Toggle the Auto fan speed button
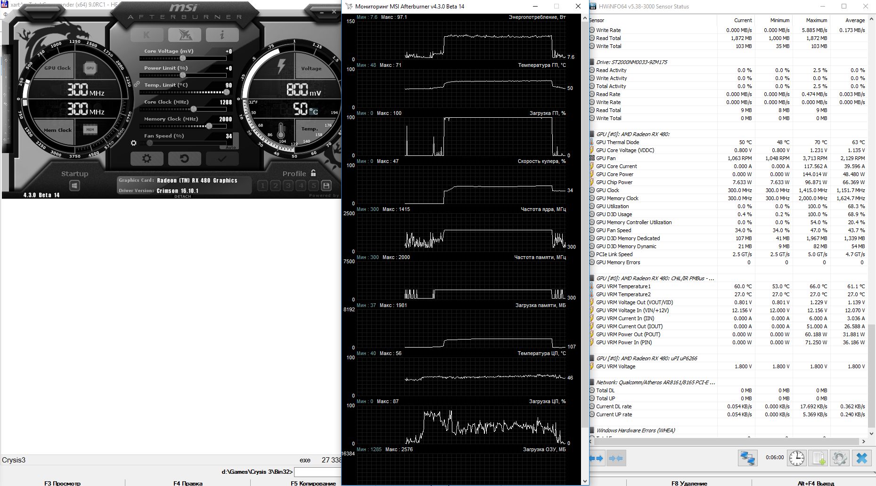This screenshot has width=876, height=486. 231,147
